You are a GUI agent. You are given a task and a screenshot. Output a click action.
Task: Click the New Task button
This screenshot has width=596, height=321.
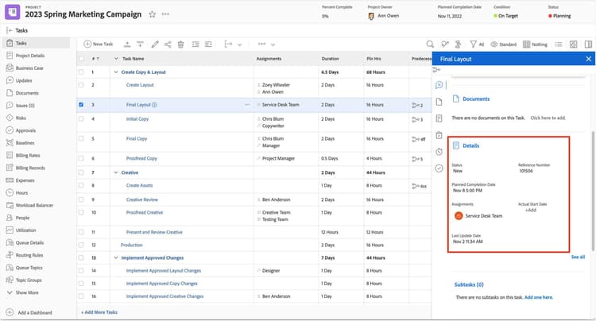pyautogui.click(x=99, y=44)
